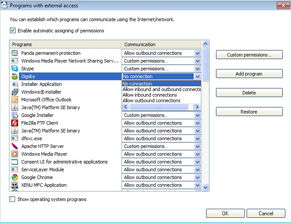Click scroll up arrow of programs list

click(206, 44)
